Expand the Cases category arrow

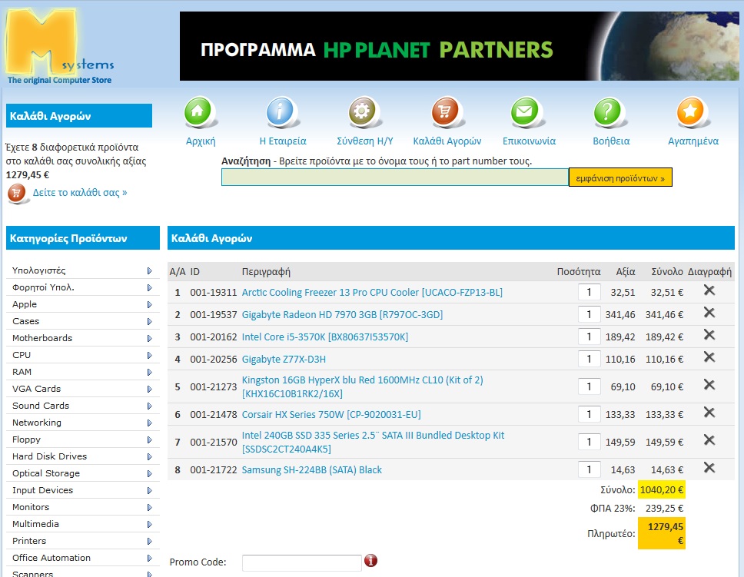pyautogui.click(x=149, y=322)
